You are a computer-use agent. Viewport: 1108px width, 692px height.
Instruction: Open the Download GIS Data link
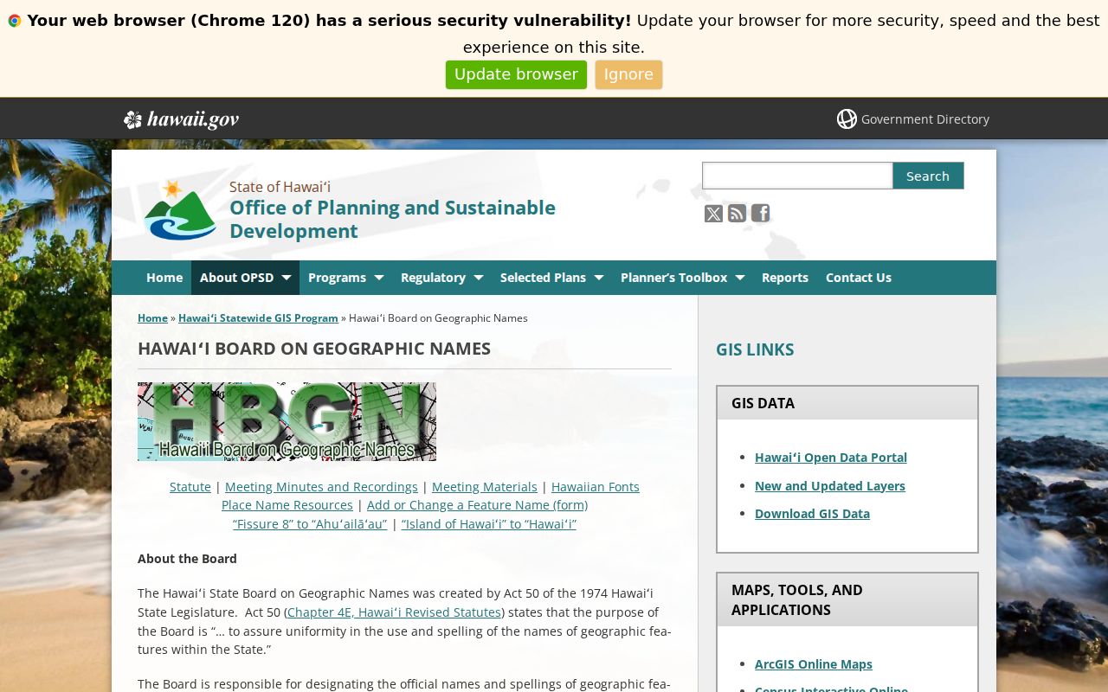pyautogui.click(x=812, y=514)
